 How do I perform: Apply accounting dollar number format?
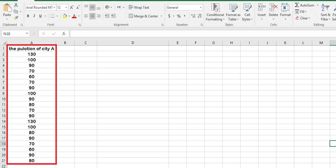tap(169, 16)
